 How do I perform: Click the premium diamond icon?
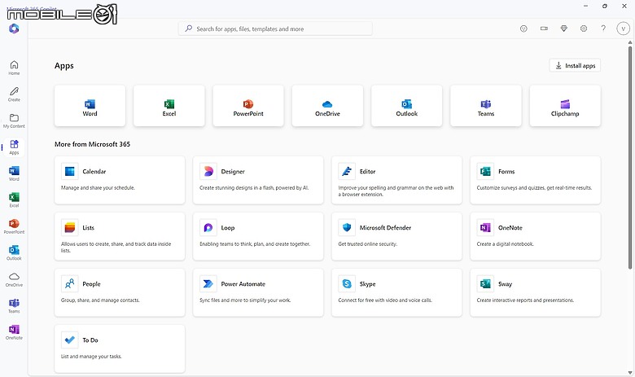(563, 28)
